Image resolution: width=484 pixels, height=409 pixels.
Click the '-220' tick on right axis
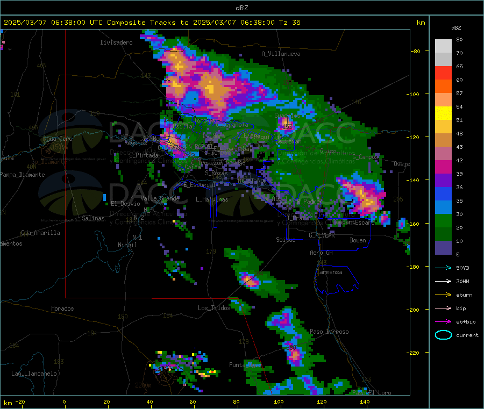click(x=412, y=353)
